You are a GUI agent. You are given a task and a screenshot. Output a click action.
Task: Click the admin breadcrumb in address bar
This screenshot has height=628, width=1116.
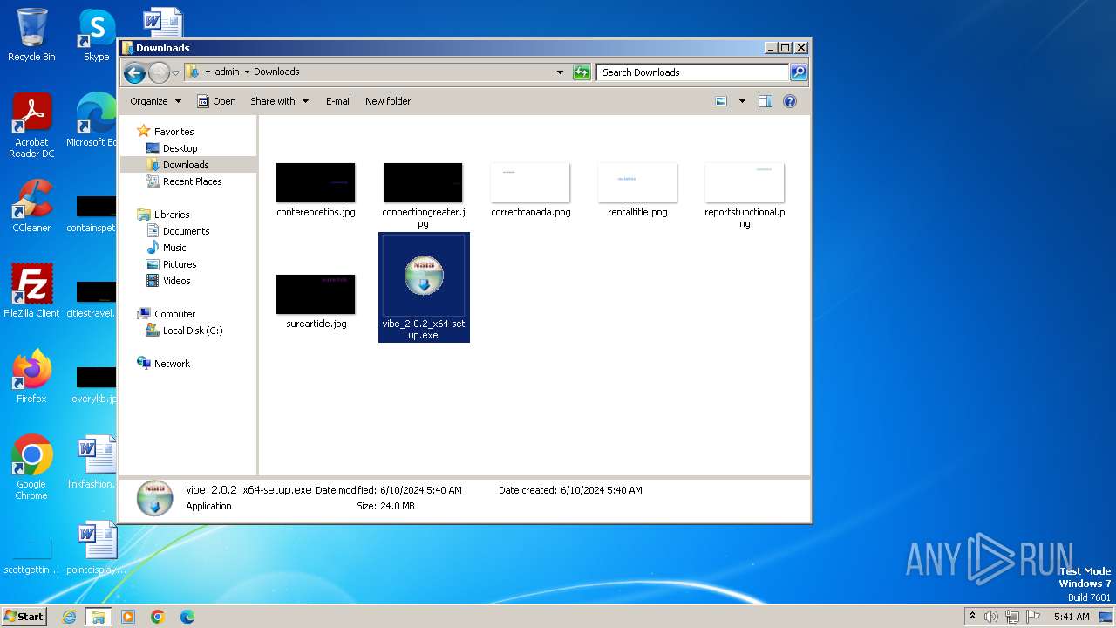pyautogui.click(x=227, y=72)
